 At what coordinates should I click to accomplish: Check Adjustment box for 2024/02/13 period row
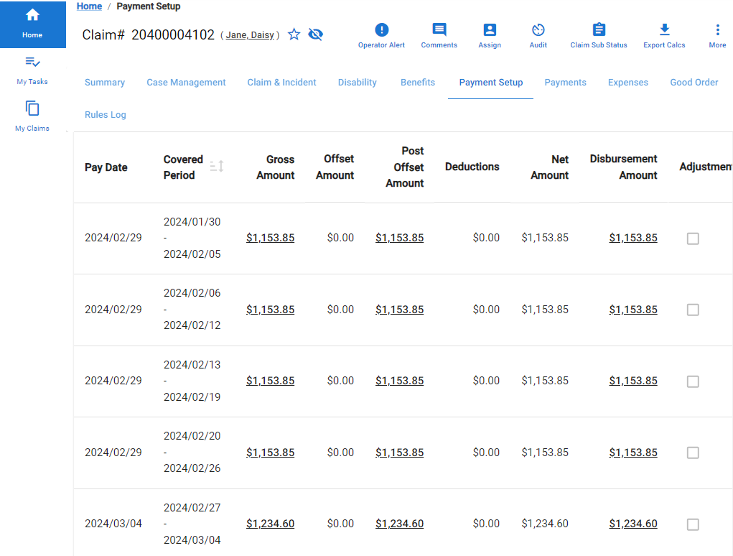pyautogui.click(x=693, y=381)
